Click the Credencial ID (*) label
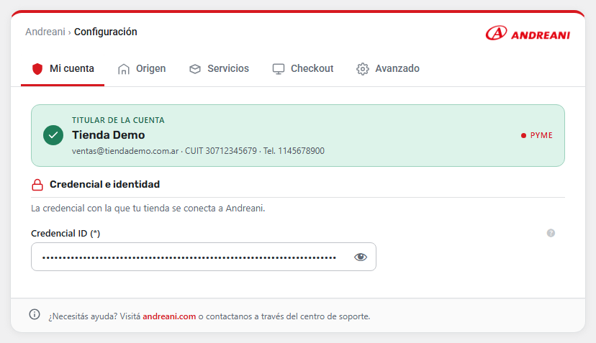 (x=66, y=234)
